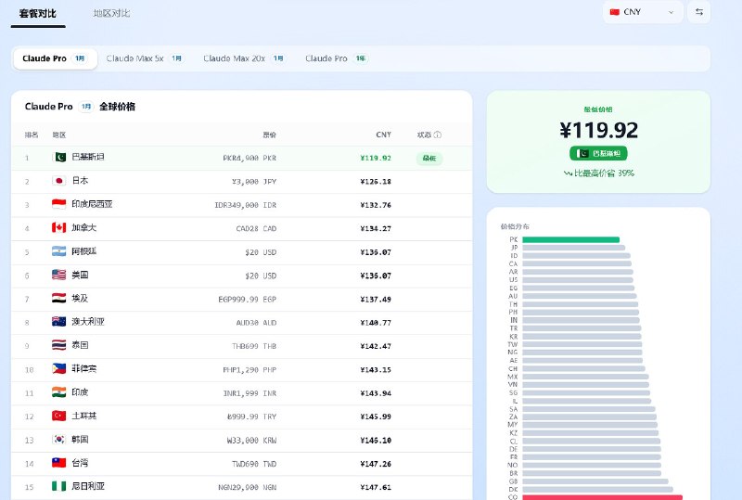Screen dimensions: 742x500
Task: Select the Claude Max 20x plan tab
Action: [x=243, y=58]
